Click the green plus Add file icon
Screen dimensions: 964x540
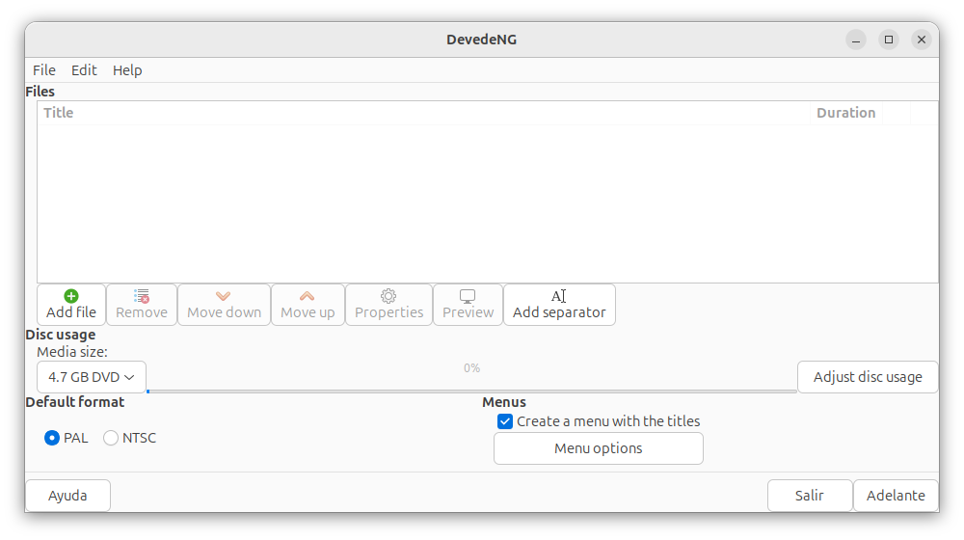tap(71, 296)
